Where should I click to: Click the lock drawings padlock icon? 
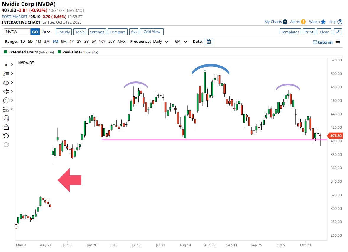6,127
